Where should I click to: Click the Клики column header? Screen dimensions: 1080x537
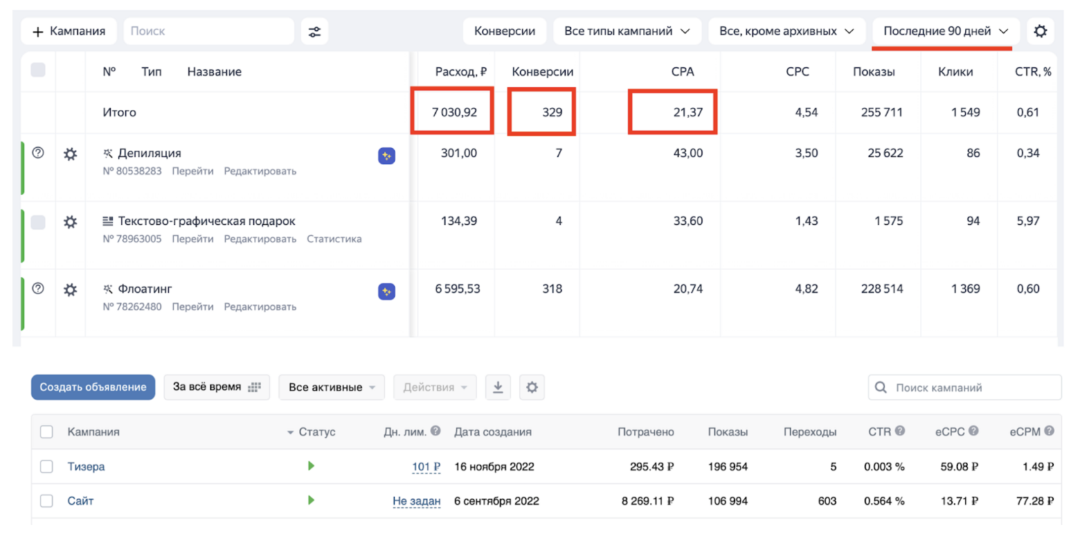click(955, 71)
